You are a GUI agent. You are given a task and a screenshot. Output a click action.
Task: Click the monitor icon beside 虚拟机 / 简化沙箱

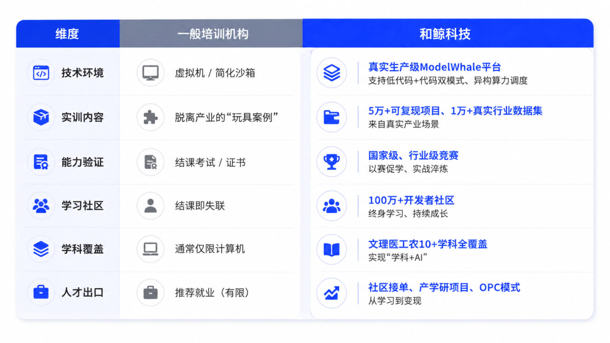pyautogui.click(x=150, y=73)
